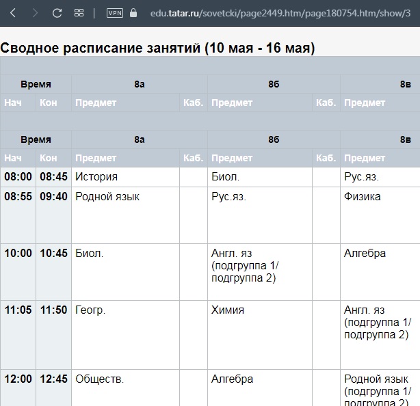Select Рус.яз. for 8б at 08:55

click(260, 215)
